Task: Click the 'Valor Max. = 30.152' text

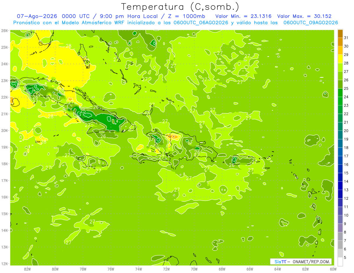Action: (304, 16)
